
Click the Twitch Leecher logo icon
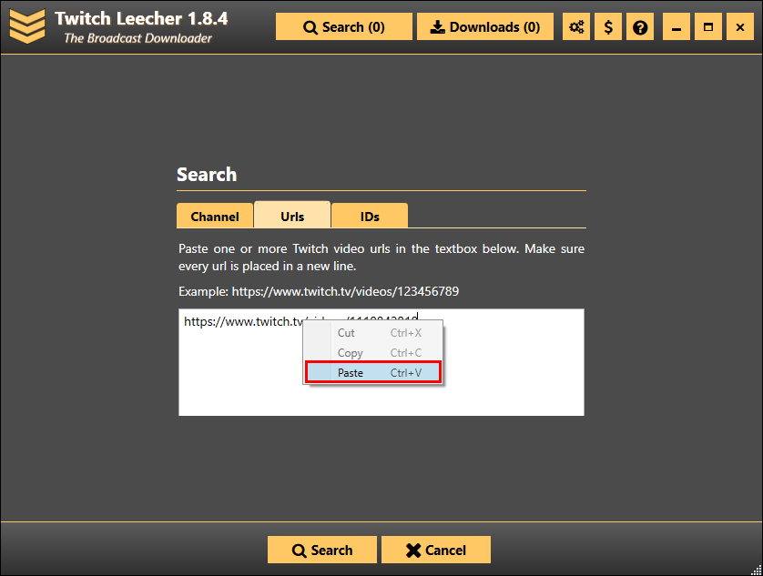pos(27,26)
